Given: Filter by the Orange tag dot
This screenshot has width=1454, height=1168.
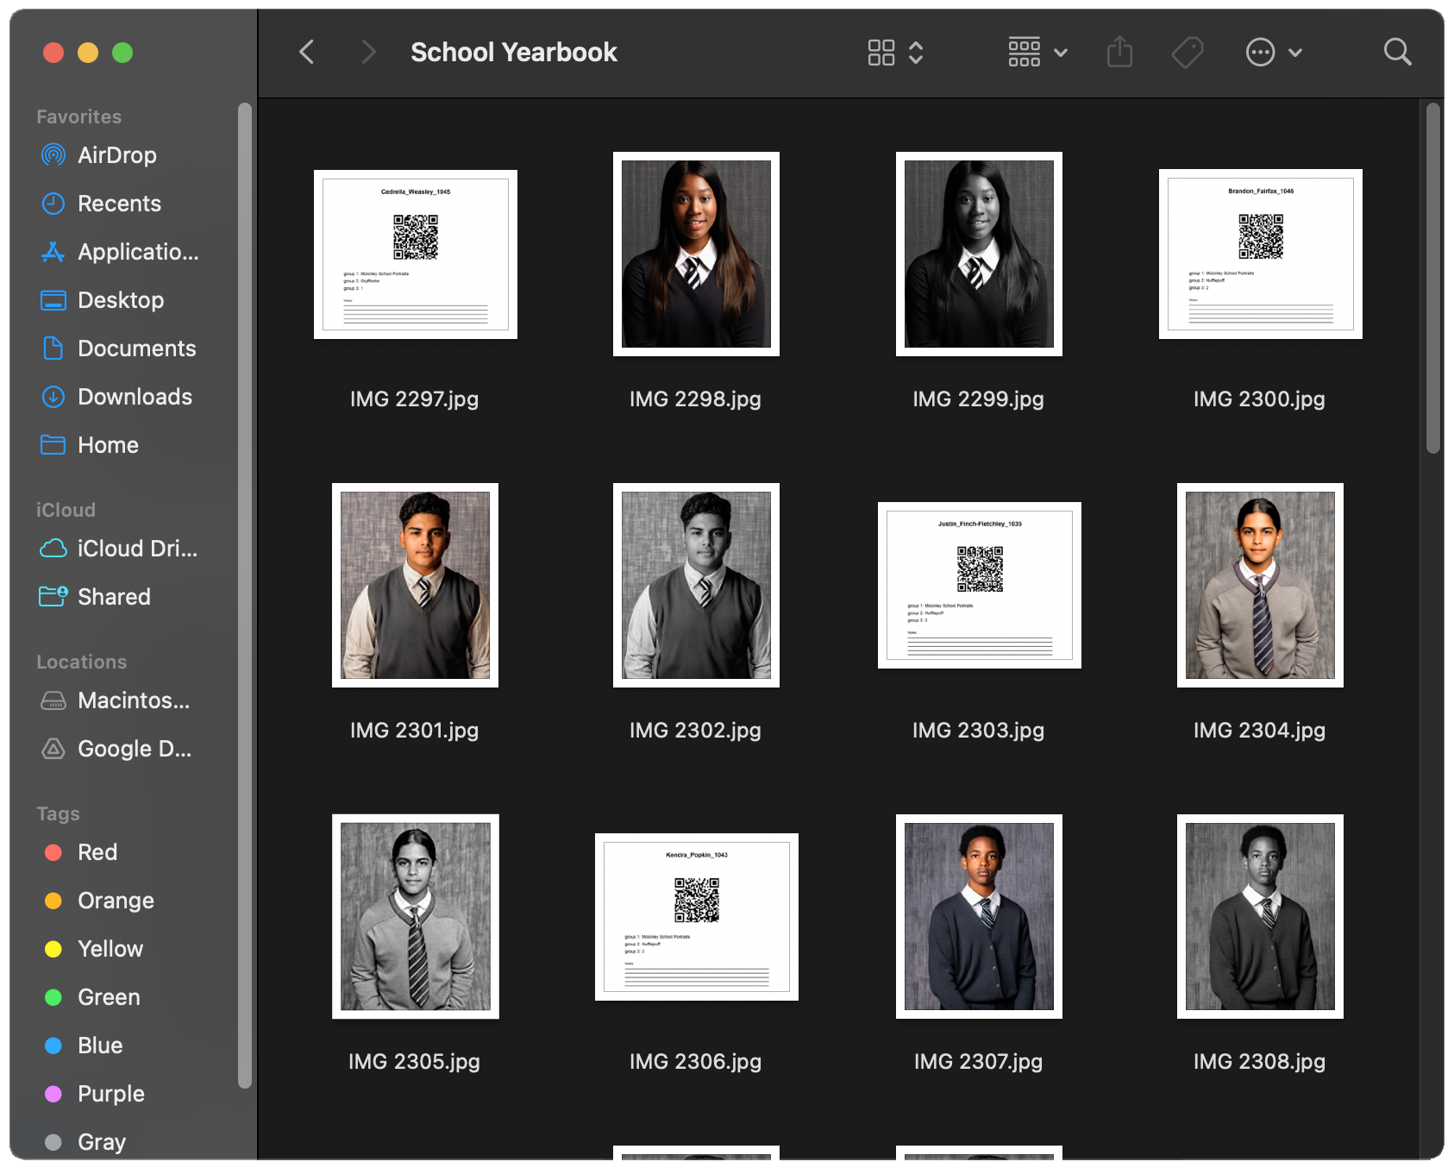Looking at the screenshot, I should tap(53, 901).
